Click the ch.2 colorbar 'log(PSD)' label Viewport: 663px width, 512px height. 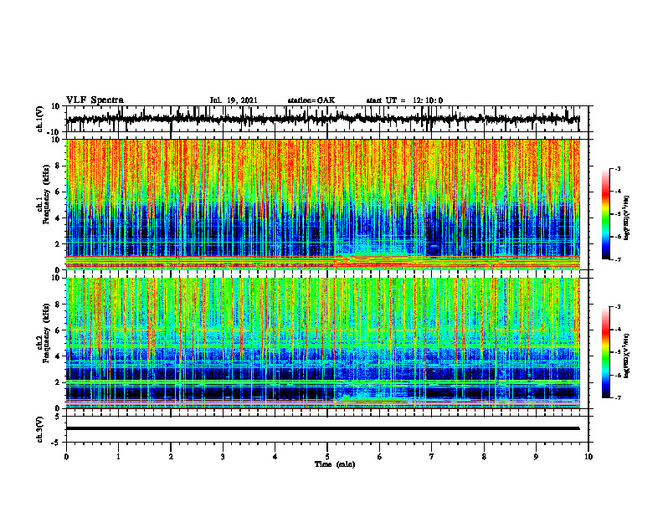(627, 356)
